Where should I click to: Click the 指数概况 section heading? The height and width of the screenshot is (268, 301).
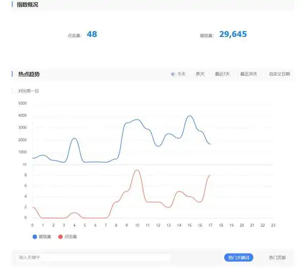click(x=27, y=5)
